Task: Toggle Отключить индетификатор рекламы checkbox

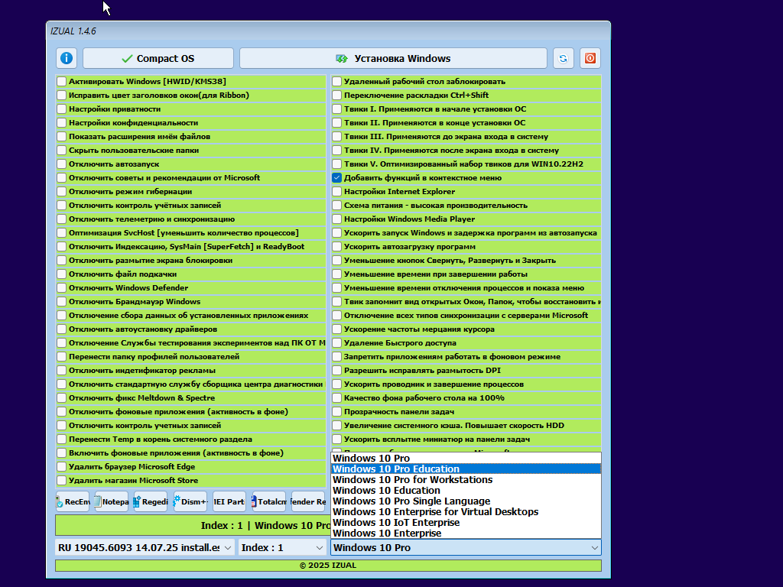Action: (61, 371)
